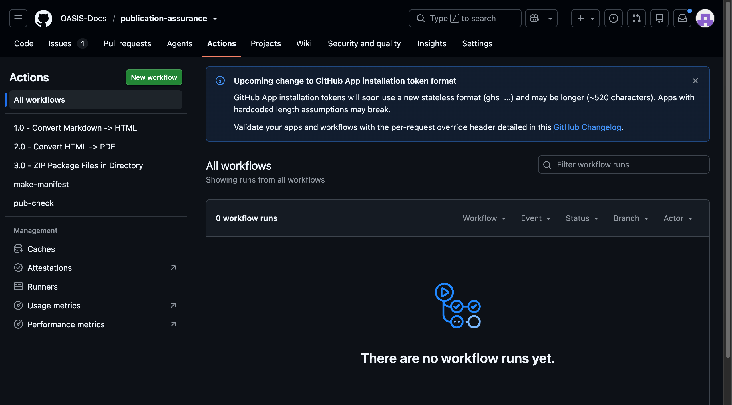Open the make-manifest workflow
732x405 pixels.
coord(96,184)
